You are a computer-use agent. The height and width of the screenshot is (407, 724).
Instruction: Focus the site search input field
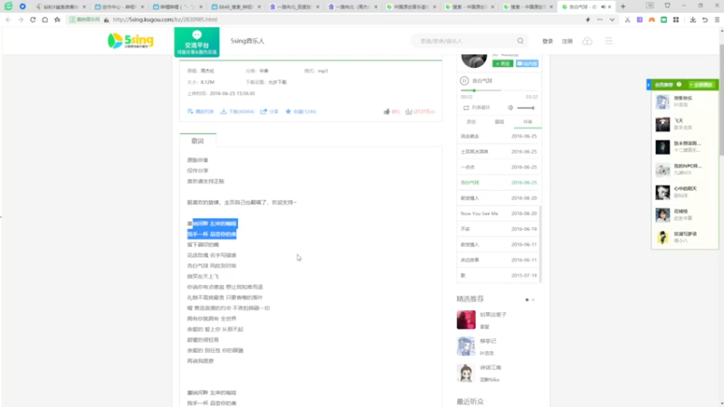[465, 41]
